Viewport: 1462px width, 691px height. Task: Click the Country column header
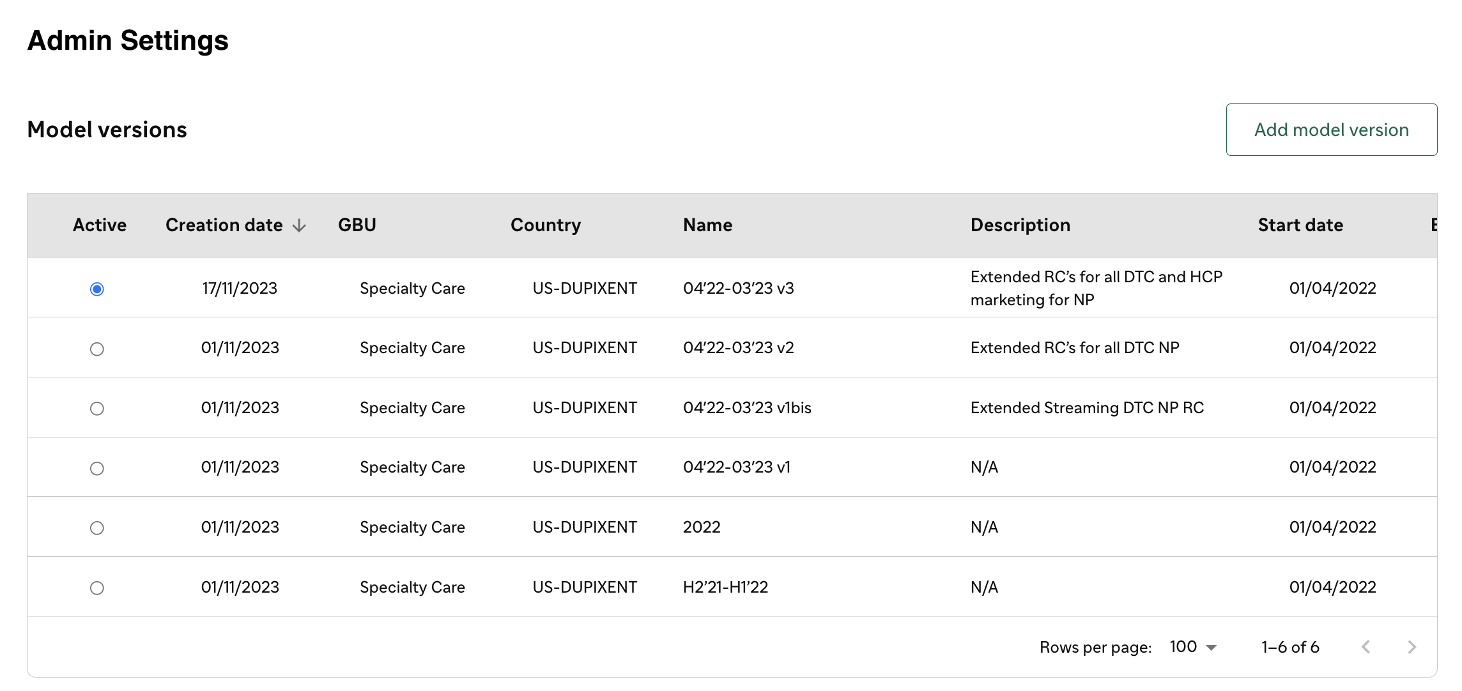click(546, 225)
